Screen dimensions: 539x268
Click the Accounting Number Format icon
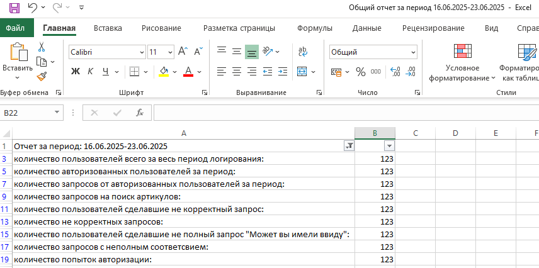point(336,72)
